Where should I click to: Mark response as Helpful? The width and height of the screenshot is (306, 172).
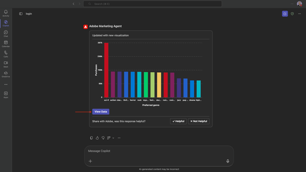[178, 121]
